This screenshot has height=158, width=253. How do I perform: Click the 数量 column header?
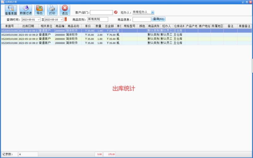pos(99,26)
